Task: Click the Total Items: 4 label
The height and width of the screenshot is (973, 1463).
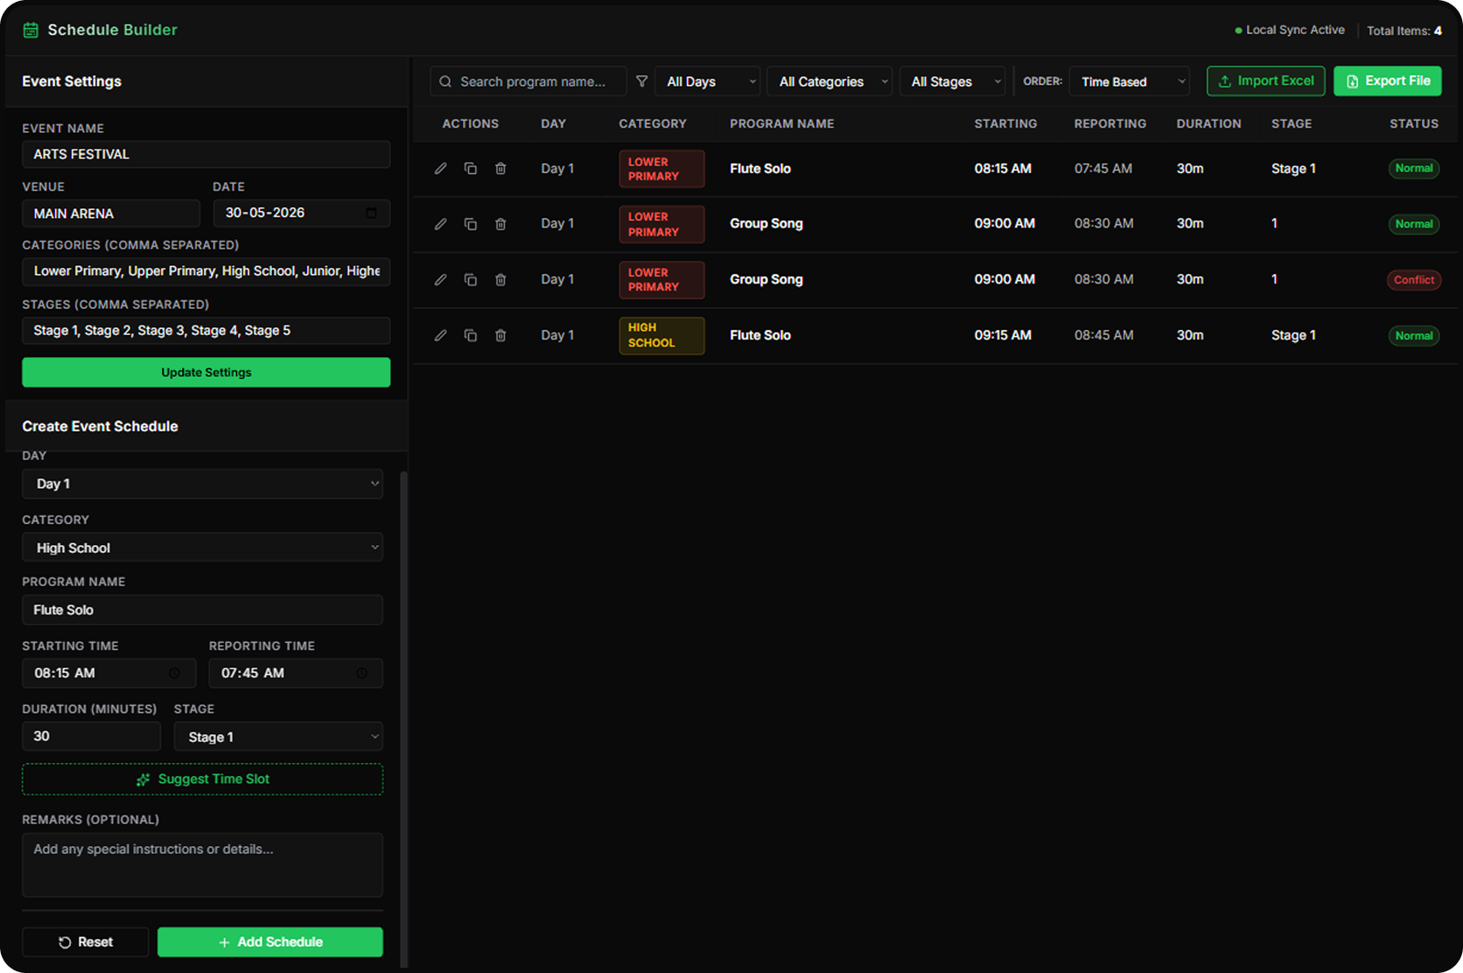Action: [x=1404, y=31]
